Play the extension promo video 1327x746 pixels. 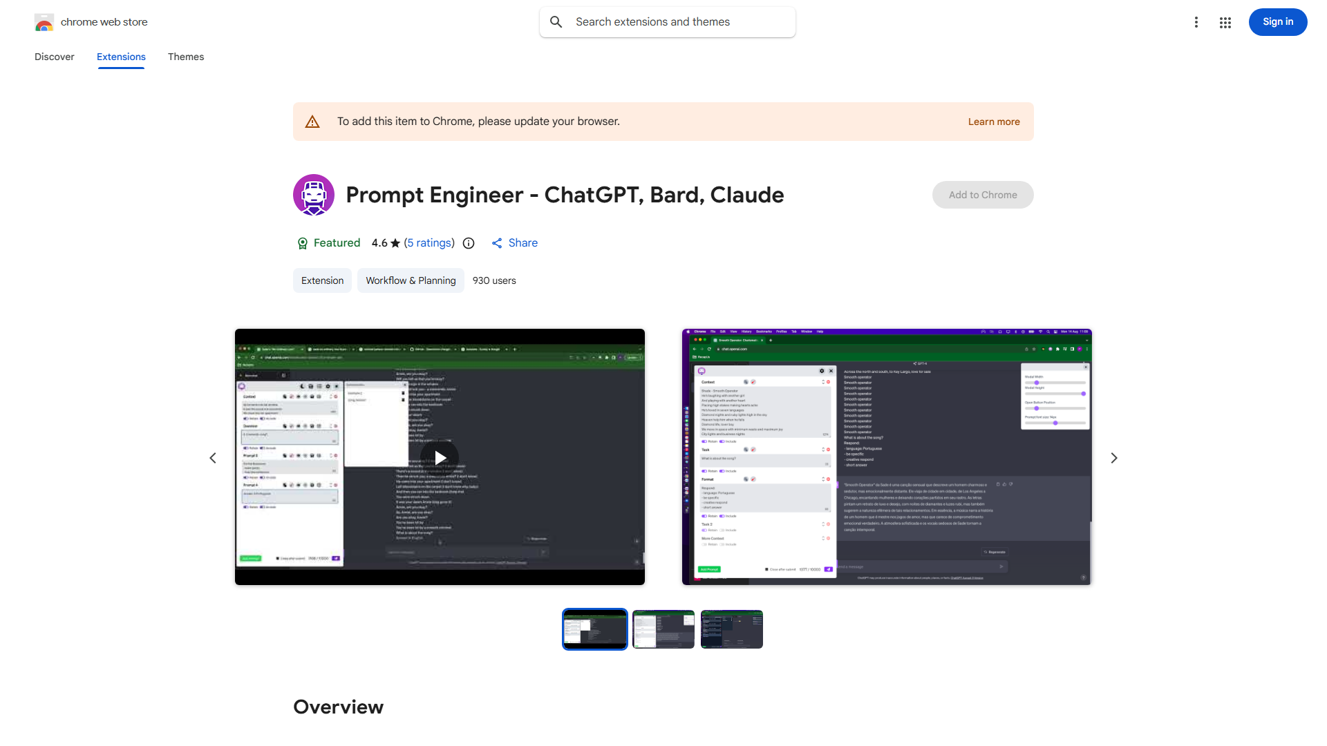(x=440, y=457)
